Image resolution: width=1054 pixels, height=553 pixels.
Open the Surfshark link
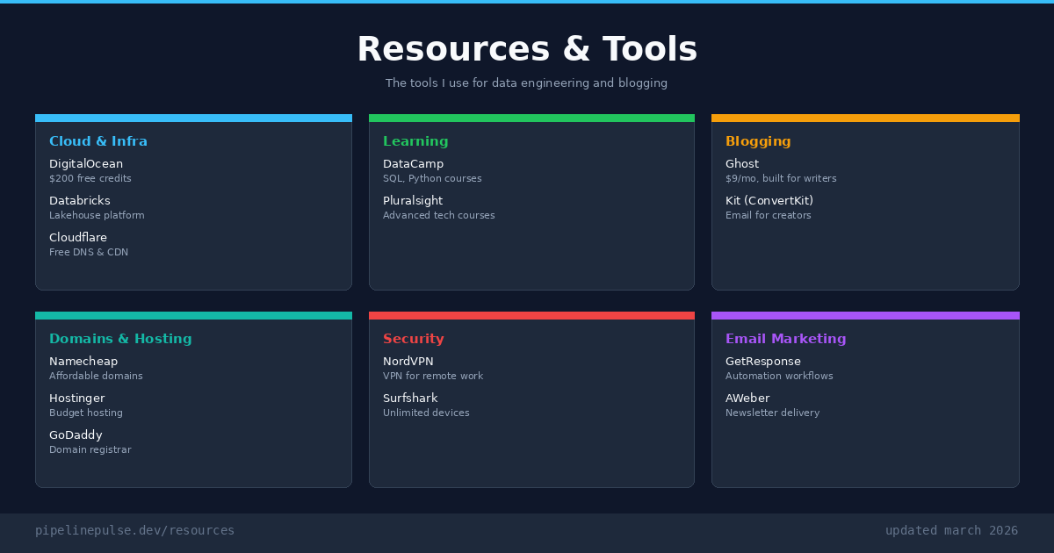point(410,399)
